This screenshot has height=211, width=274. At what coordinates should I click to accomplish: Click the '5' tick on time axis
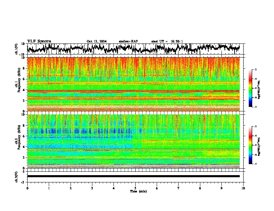coord(135,188)
